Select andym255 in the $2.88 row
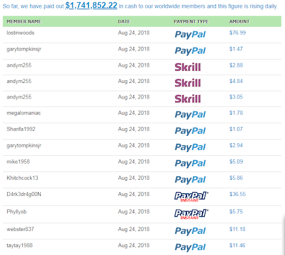This screenshot has width=285, height=255. (19, 66)
